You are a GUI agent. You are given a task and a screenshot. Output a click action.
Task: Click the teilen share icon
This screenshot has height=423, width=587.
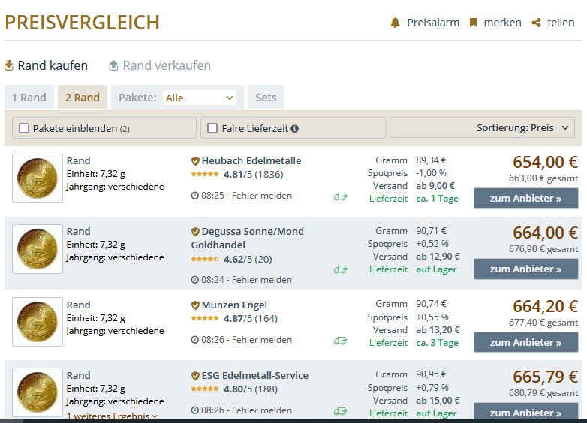click(x=536, y=22)
